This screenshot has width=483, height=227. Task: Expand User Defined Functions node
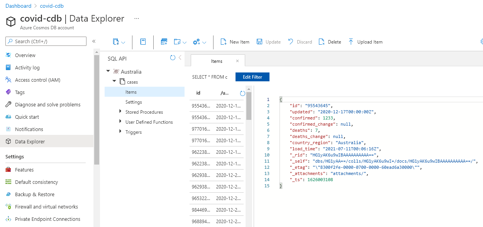(120, 122)
